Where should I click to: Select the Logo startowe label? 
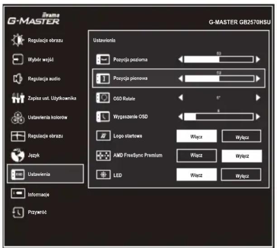tap(128, 136)
